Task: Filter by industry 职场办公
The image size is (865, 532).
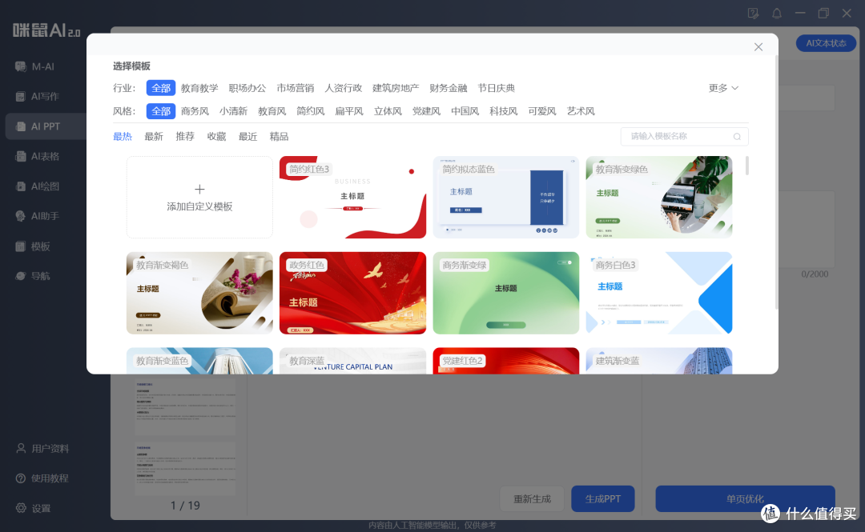Action: (x=247, y=88)
